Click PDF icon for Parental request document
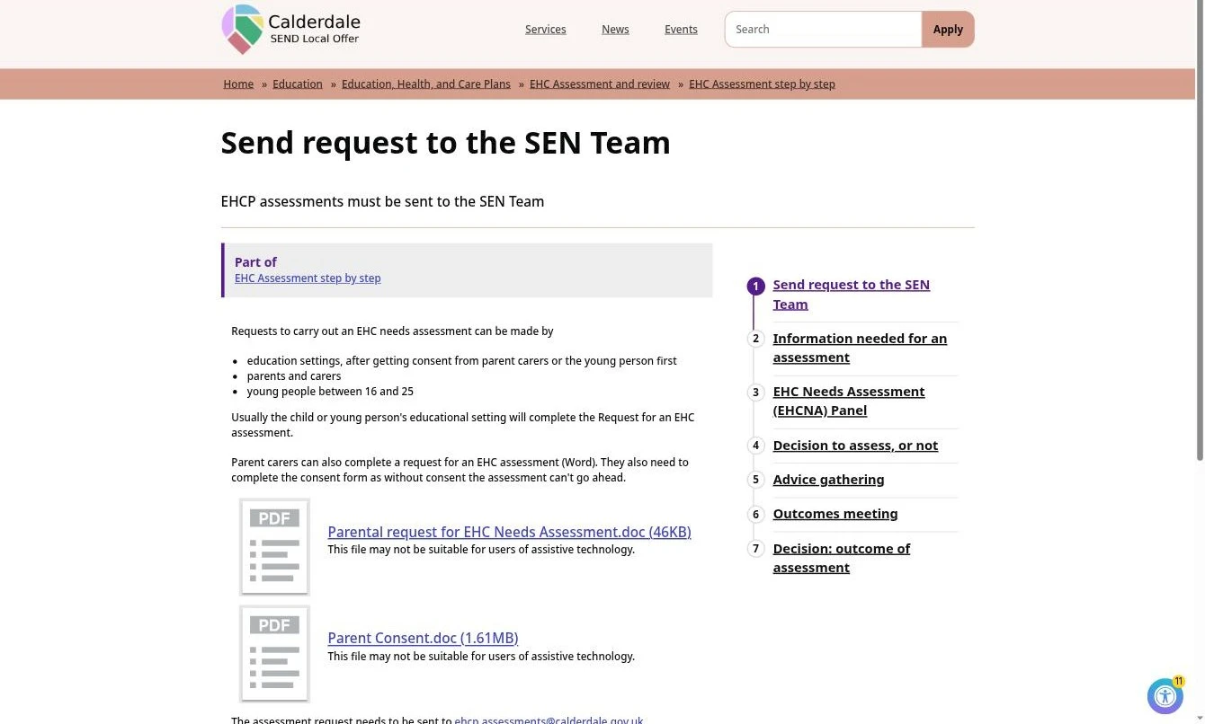The height and width of the screenshot is (724, 1205). (275, 547)
